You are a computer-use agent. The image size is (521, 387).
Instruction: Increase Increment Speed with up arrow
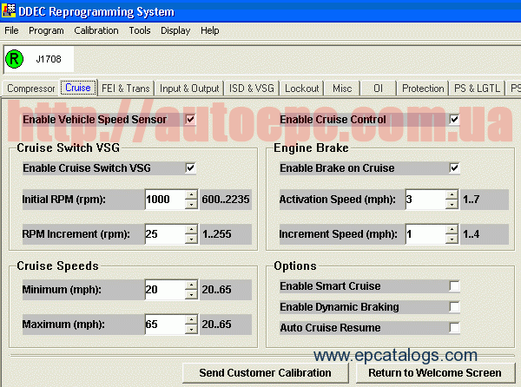coord(452,229)
